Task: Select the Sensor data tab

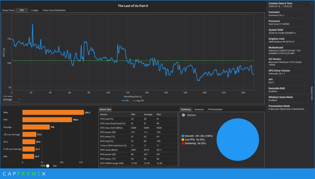Action: [105, 109]
